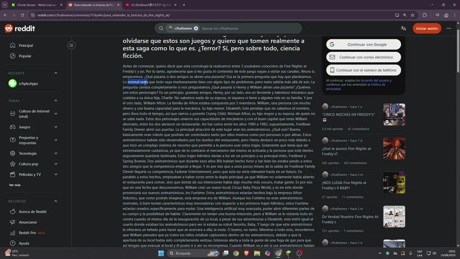Open the browser extensions puzzle icon
The height and width of the screenshot is (259, 460).
[x=425, y=15]
